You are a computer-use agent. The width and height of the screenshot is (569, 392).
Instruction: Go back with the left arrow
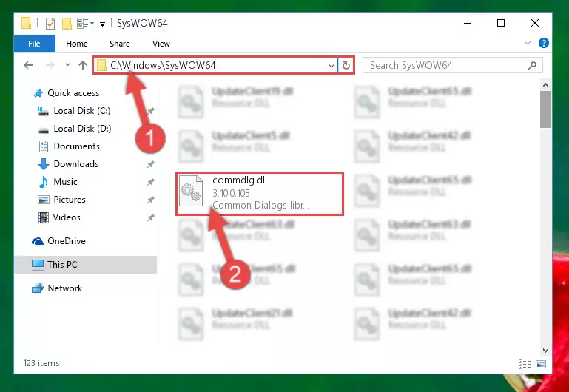[28, 65]
